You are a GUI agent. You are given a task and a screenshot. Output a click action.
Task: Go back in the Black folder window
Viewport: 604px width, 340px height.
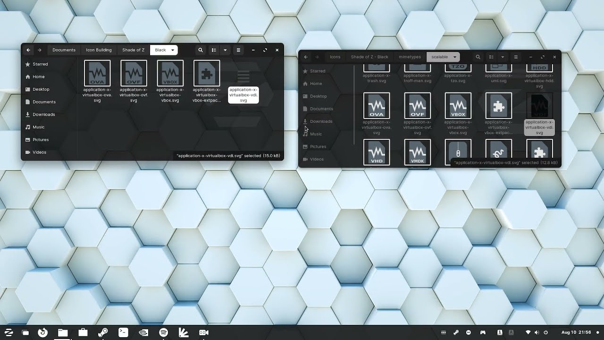point(28,50)
